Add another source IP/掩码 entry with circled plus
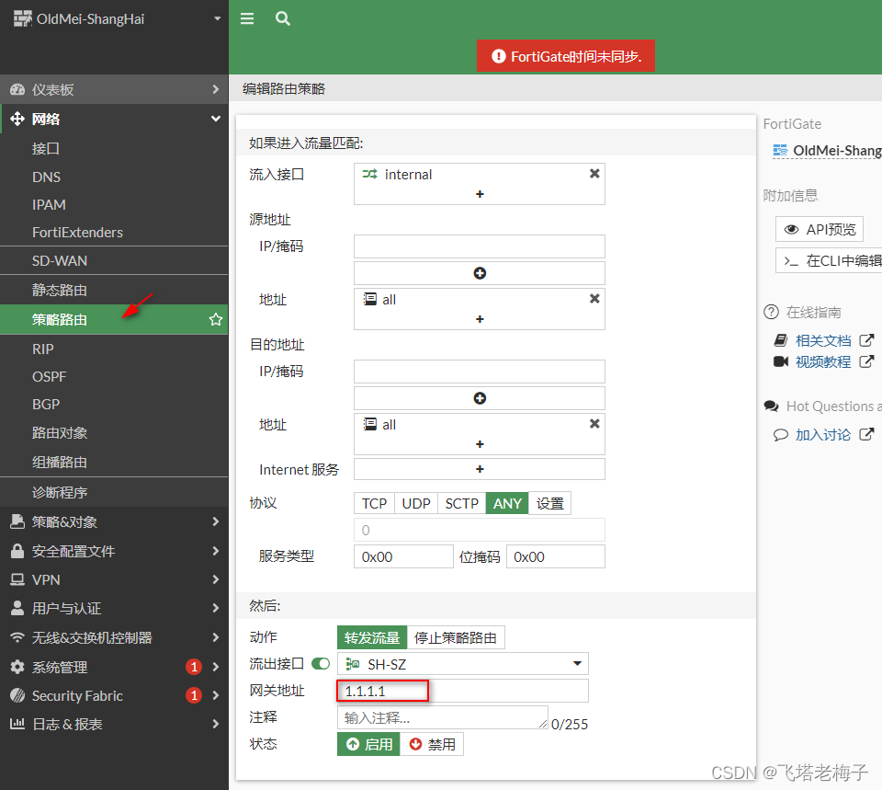 480,273
